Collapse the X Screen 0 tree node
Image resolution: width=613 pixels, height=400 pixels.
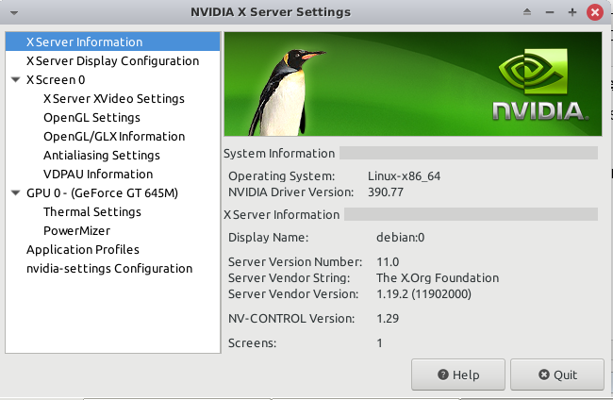[x=15, y=80]
